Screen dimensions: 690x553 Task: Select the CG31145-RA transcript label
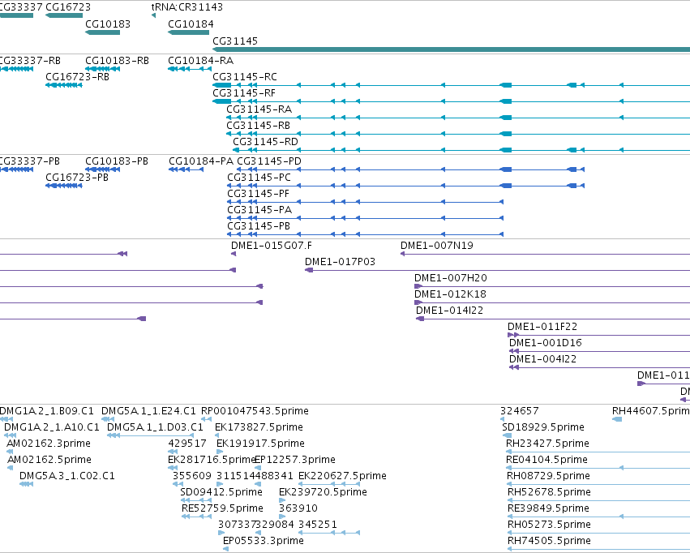click(x=259, y=109)
